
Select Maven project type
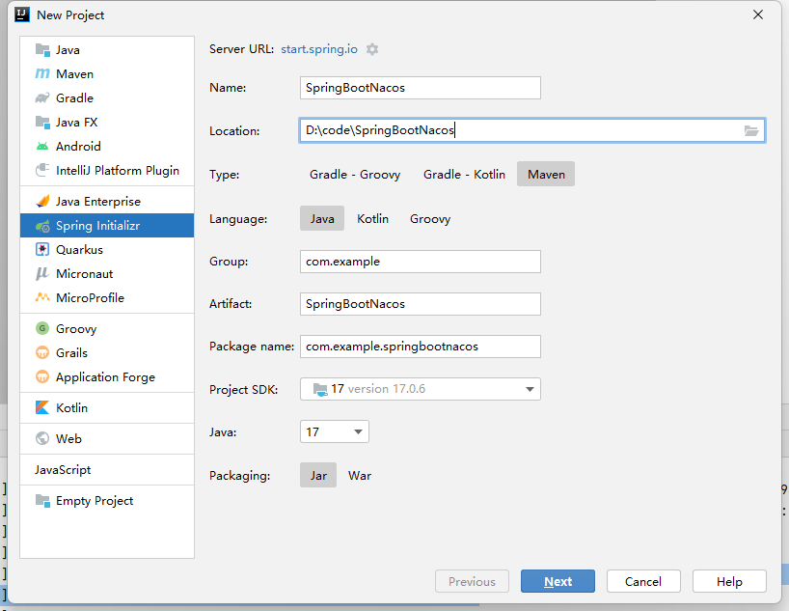(x=546, y=175)
